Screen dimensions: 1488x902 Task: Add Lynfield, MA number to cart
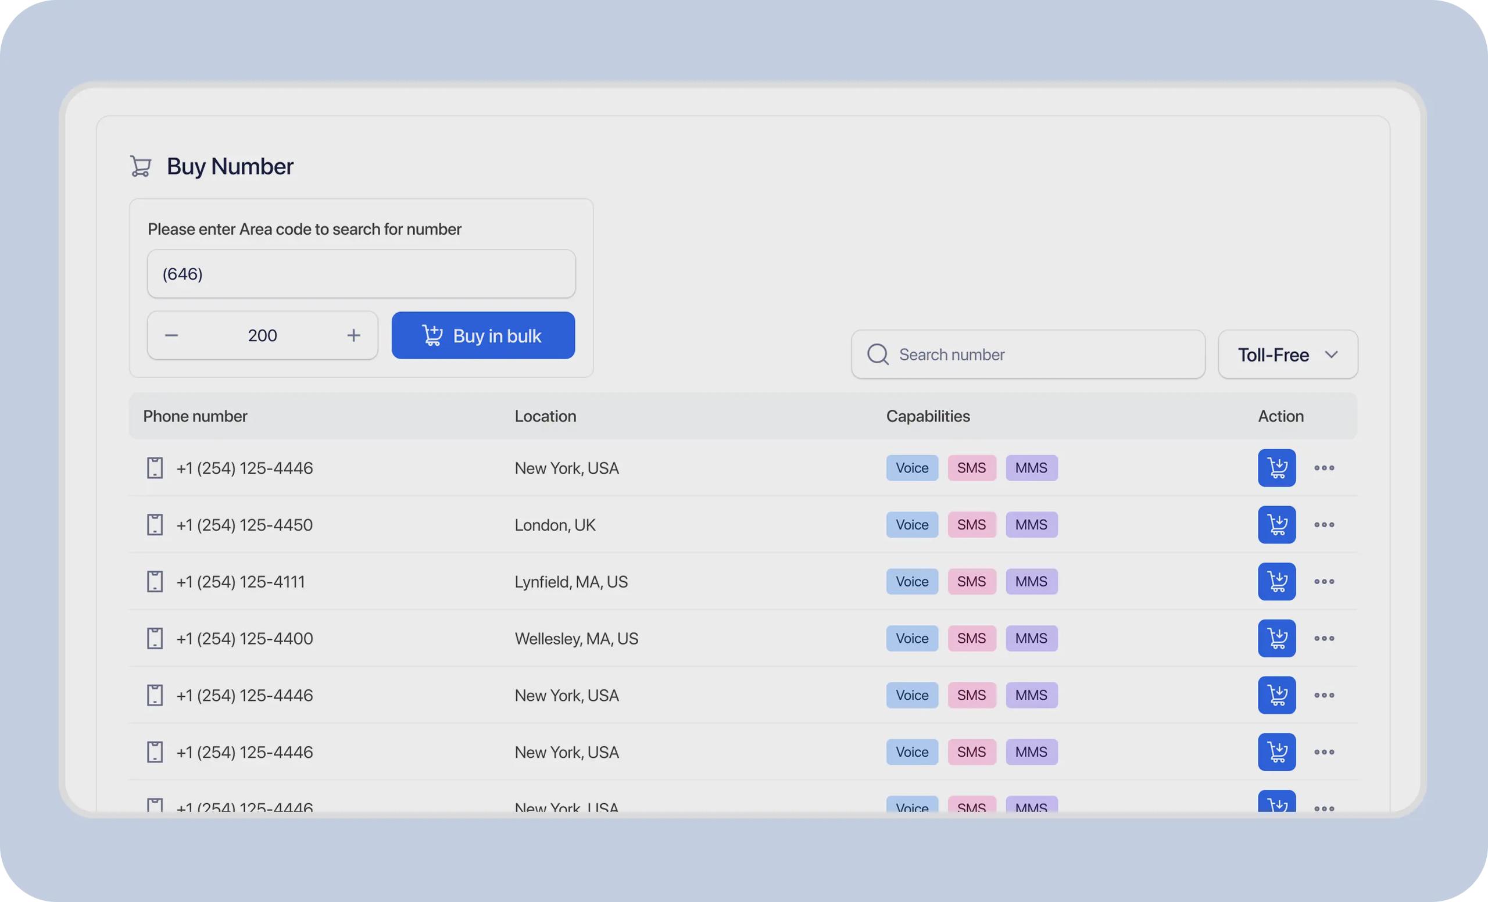click(x=1276, y=581)
